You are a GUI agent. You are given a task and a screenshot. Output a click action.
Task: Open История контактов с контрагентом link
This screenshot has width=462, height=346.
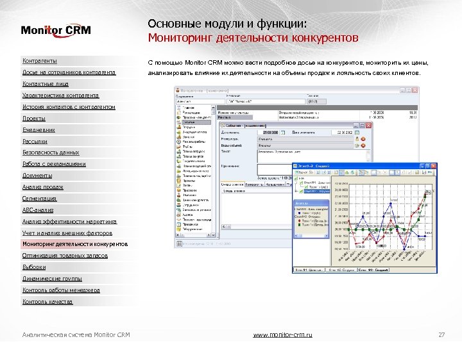[x=69, y=107]
